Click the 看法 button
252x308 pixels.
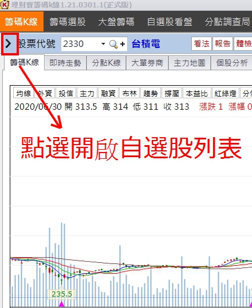coord(202,43)
